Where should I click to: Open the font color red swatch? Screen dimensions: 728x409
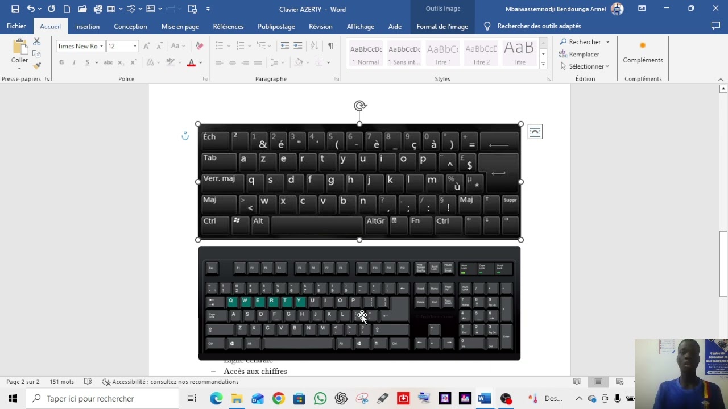(x=191, y=62)
